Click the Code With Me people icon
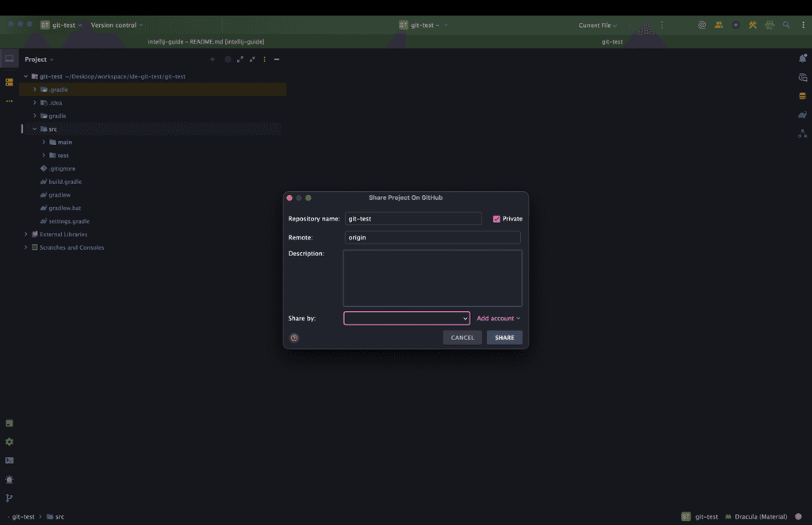The width and height of the screenshot is (812, 525). click(x=718, y=25)
